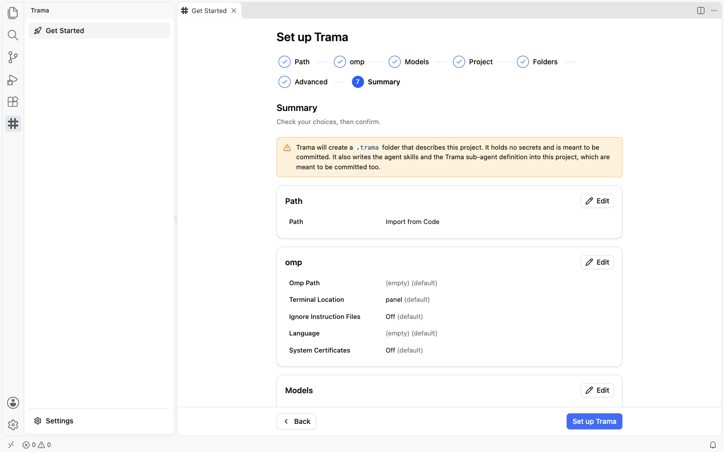Edit the Models section
Image resolution: width=724 pixels, height=452 pixels.
tap(597, 390)
